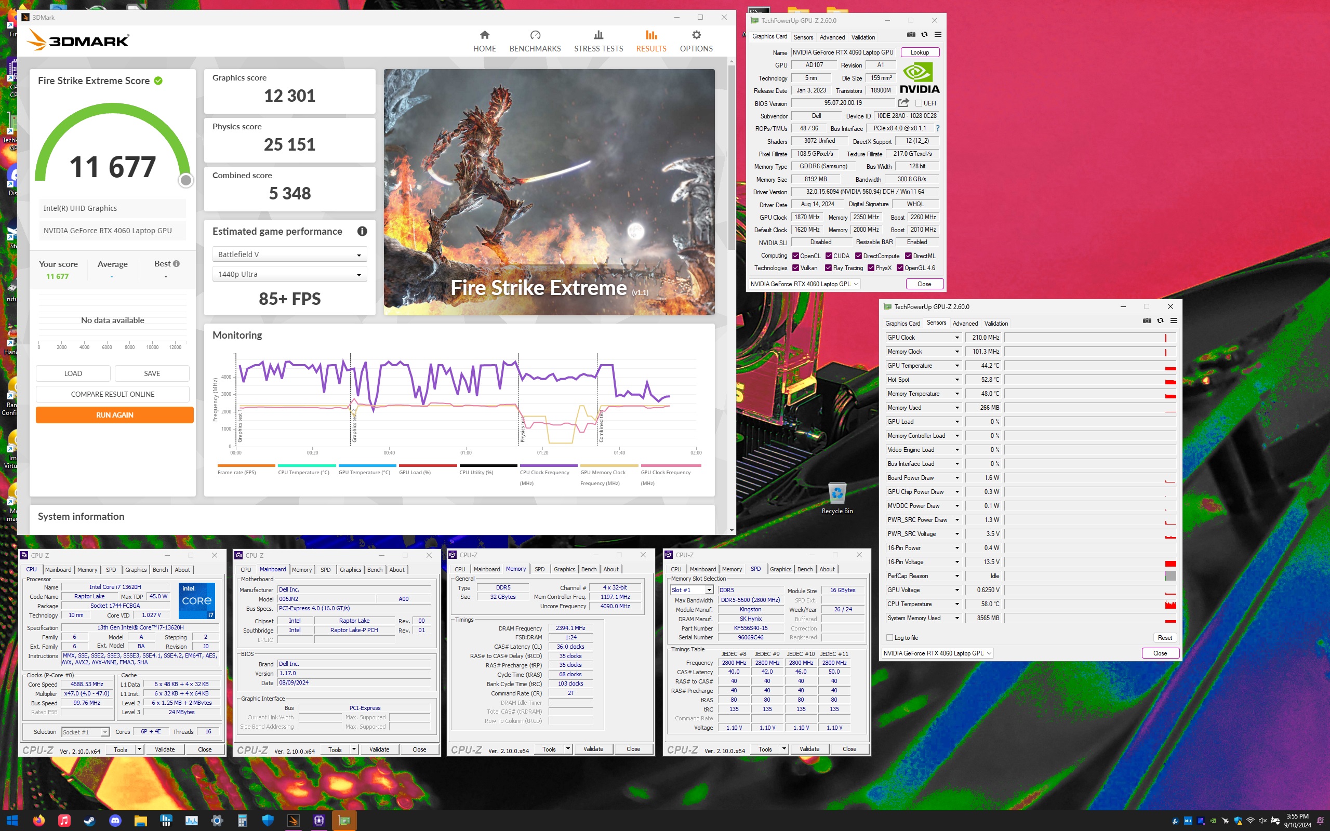Viewport: 1330px width, 831px height.
Task: Click the Validate button in CPU-Z Mainboard window
Action: pos(379,749)
